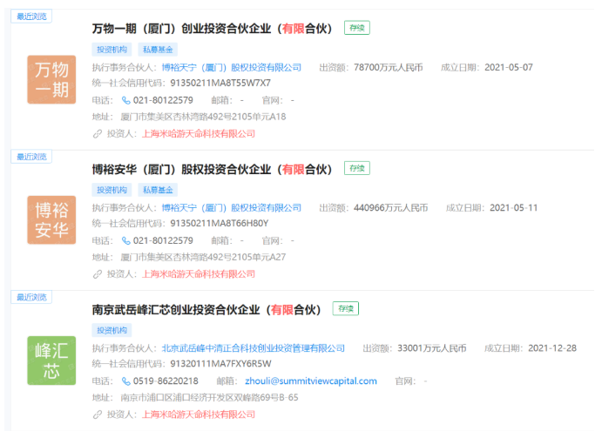Viewport: 602px width, 431px height.
Task: Click 私募基金 tag in 博裕安华 card
Action: pyautogui.click(x=158, y=190)
